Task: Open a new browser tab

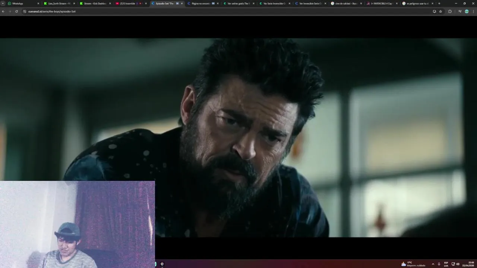Action: coord(439,3)
